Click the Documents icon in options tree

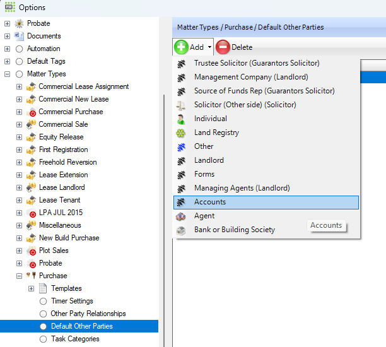click(19, 36)
